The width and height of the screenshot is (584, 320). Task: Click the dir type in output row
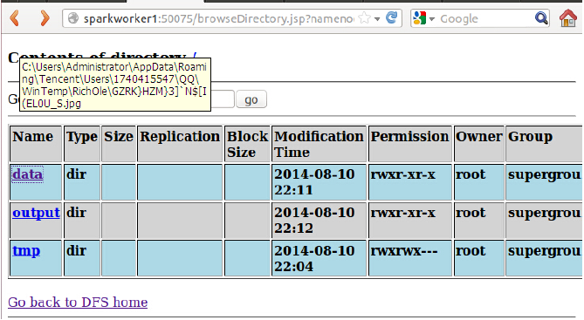click(76, 213)
